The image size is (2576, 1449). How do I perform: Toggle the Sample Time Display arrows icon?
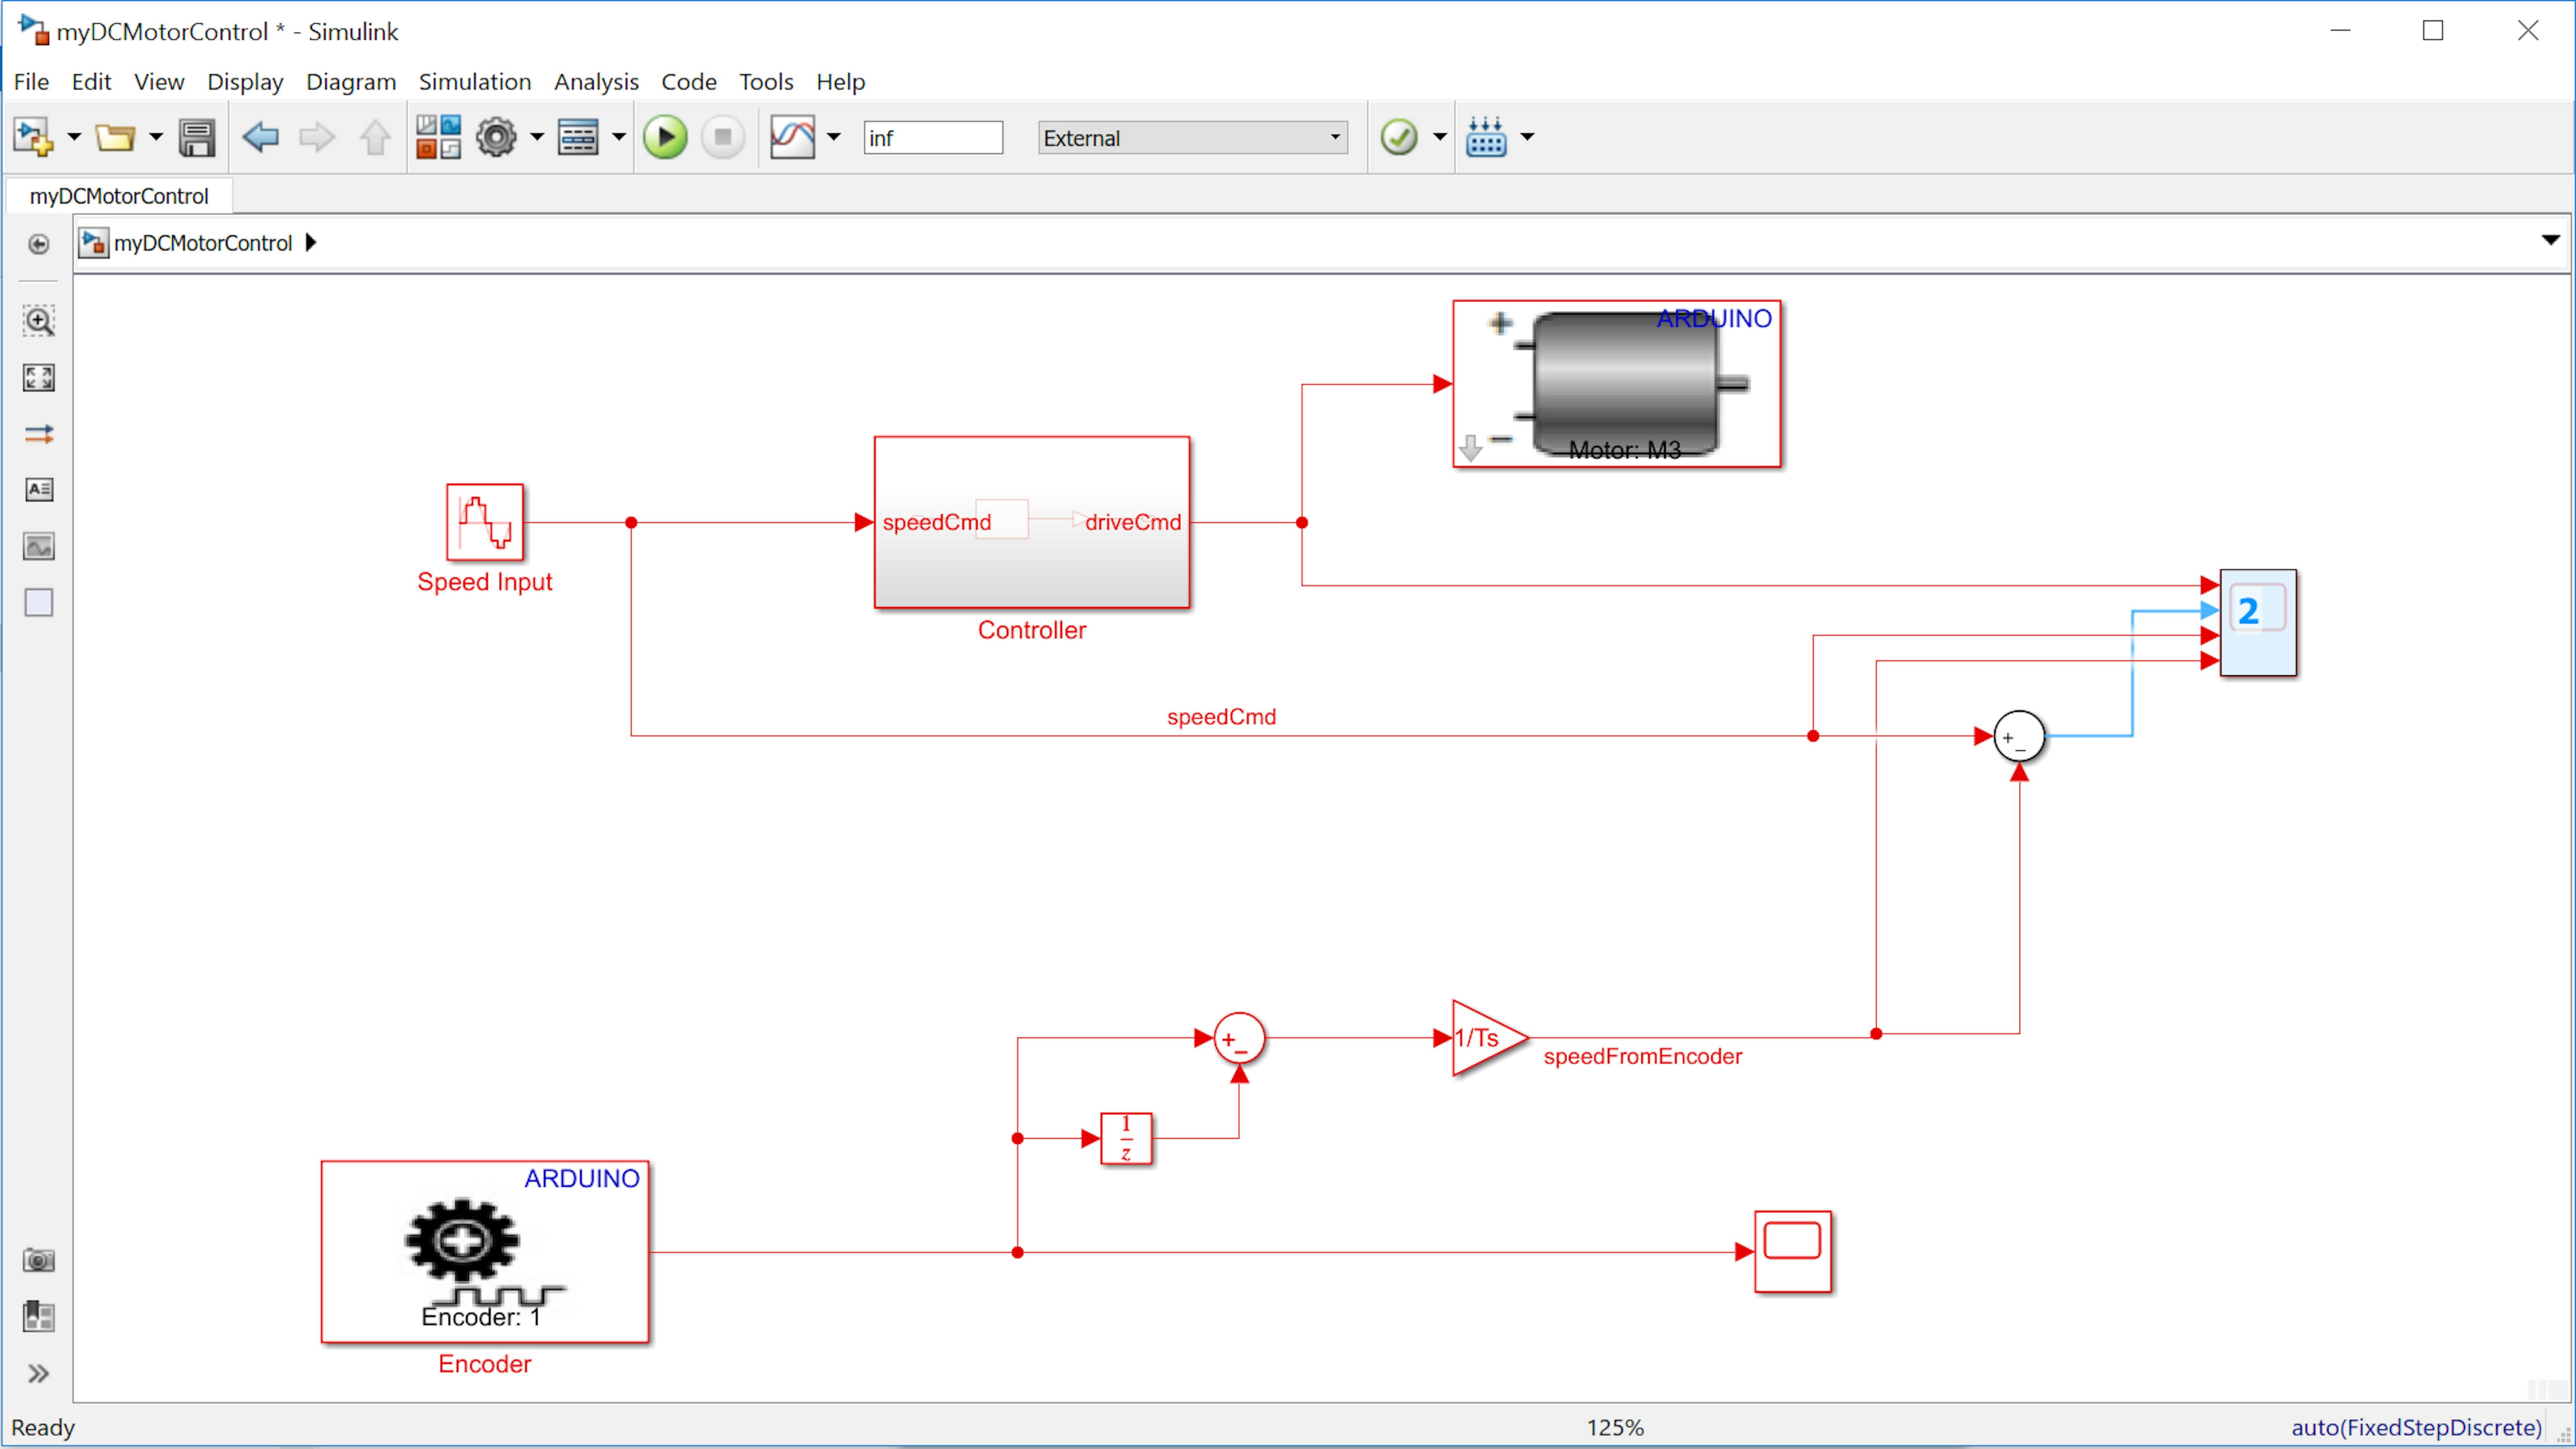coord(39,434)
